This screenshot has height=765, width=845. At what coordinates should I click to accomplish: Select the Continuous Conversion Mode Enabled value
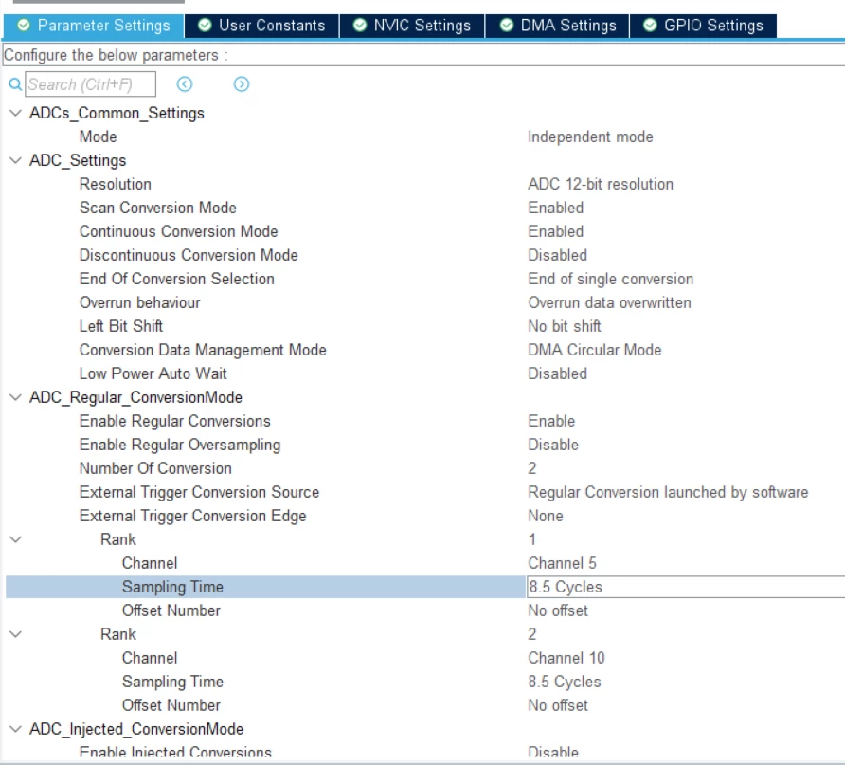(556, 231)
